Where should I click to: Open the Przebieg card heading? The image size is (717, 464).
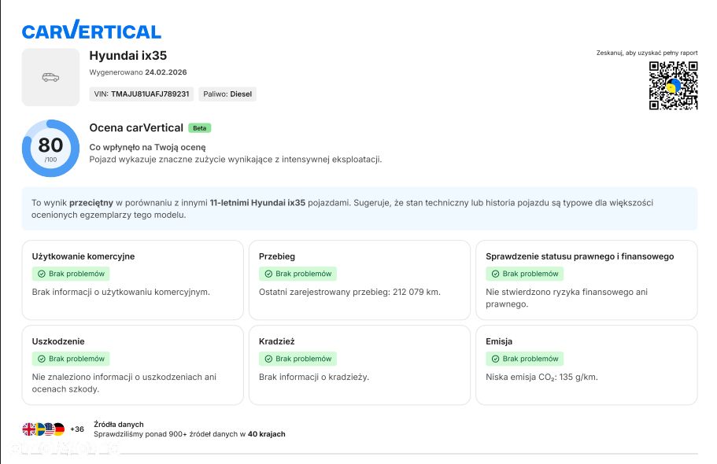click(x=277, y=256)
